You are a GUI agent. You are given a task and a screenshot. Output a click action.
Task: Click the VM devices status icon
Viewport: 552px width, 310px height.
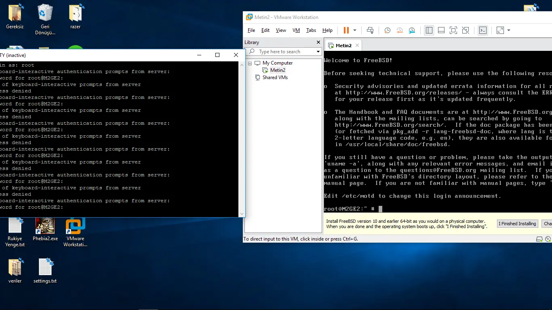[539, 239]
